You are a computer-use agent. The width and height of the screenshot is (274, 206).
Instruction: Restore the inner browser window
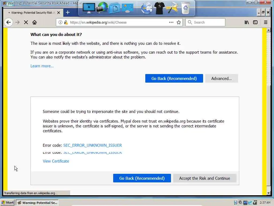pyautogui.click(x=263, y=12)
